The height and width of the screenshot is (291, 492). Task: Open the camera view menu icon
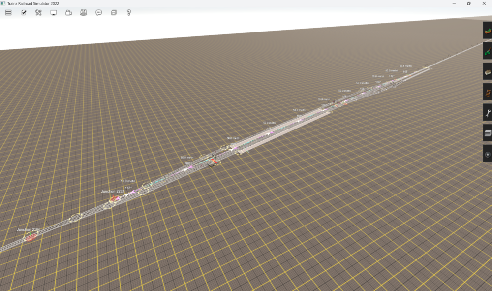[68, 13]
